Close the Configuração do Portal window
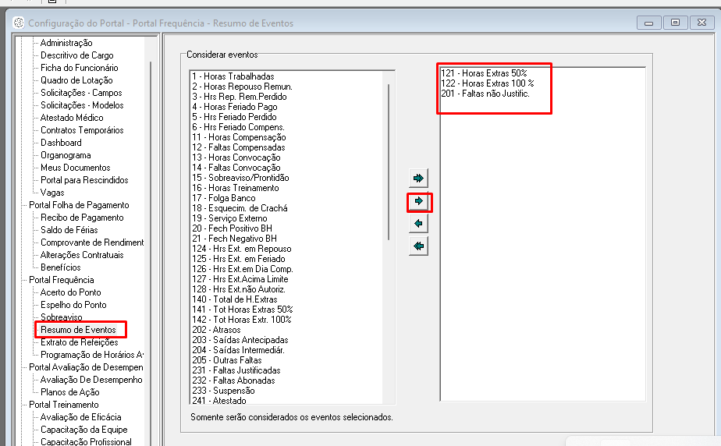 [702, 23]
